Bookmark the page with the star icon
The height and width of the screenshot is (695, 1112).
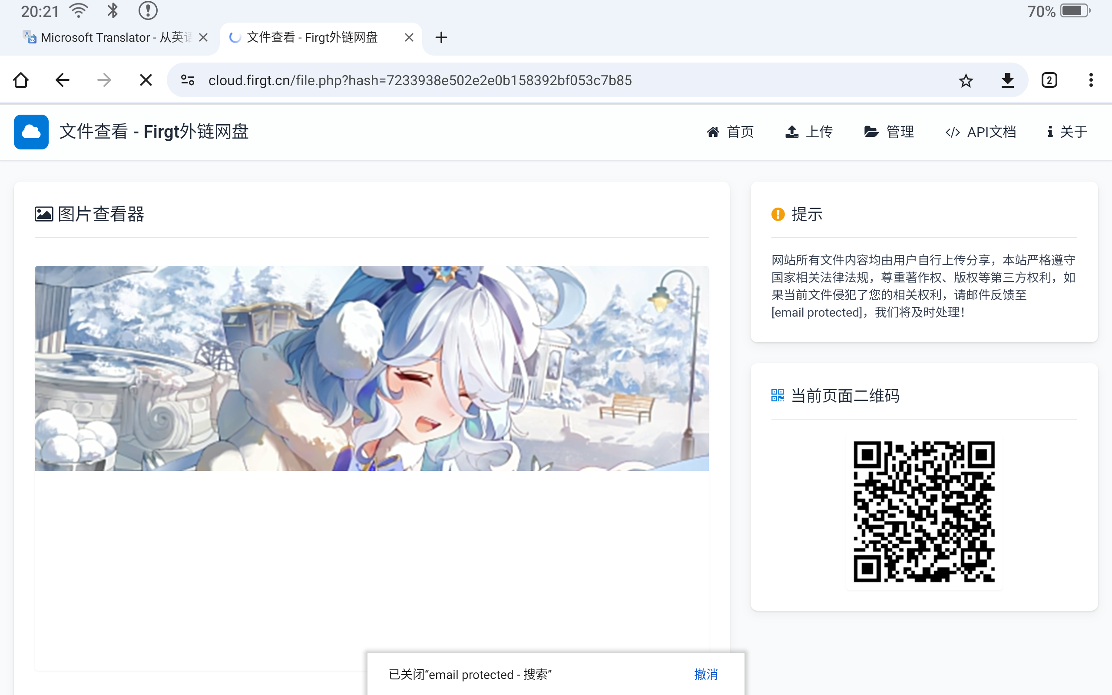pos(966,80)
